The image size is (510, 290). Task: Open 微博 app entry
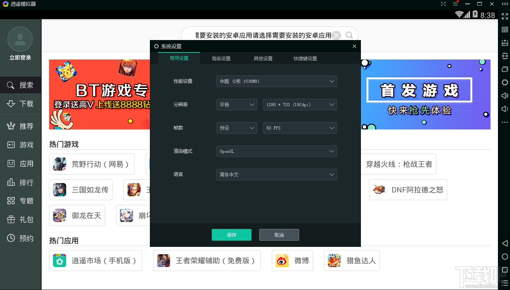pyautogui.click(x=292, y=260)
